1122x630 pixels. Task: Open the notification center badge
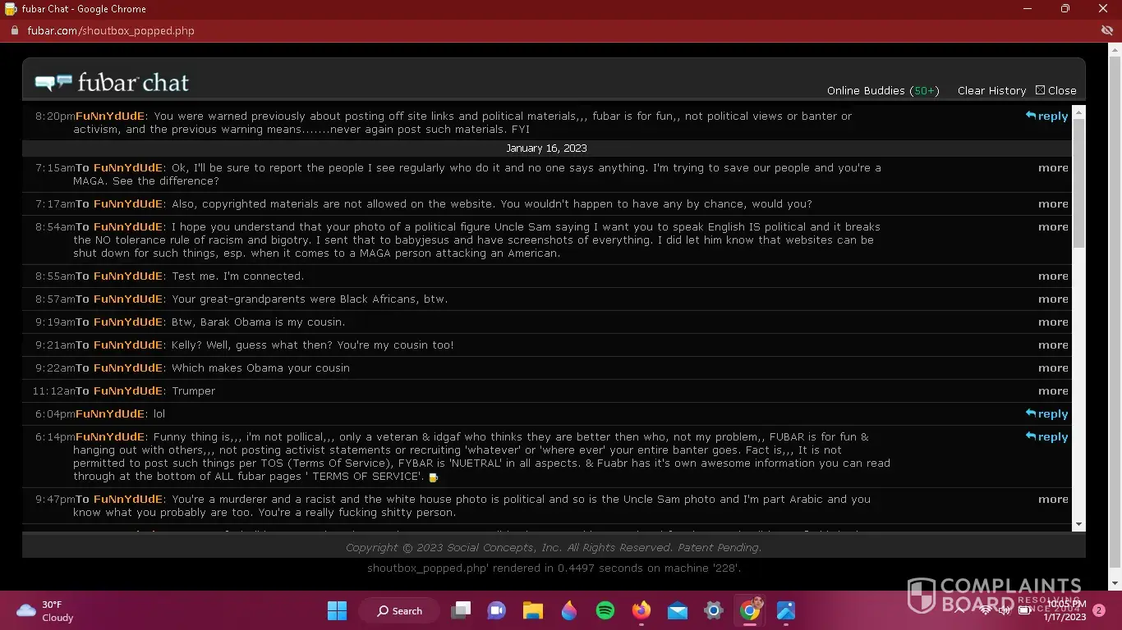coord(1098,610)
